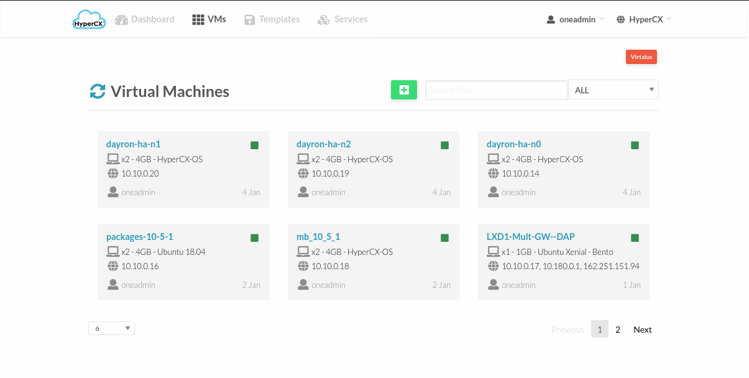
Task: Expand the HyperCX zone dropdown
Action: (644, 19)
